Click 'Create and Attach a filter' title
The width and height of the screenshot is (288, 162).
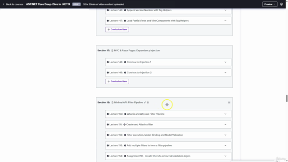(x=139, y=125)
